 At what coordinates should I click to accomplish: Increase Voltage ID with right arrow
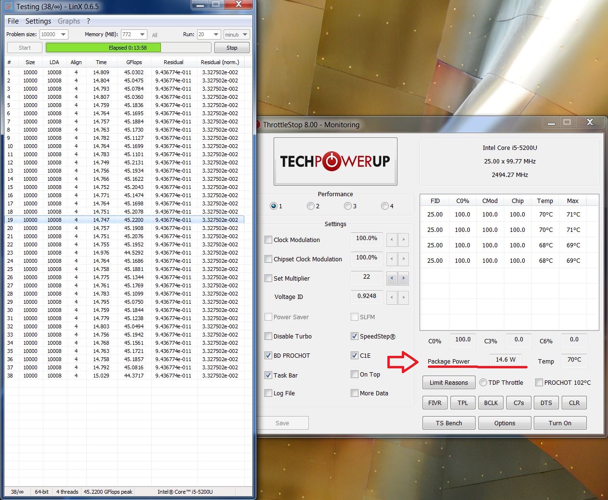(404, 297)
